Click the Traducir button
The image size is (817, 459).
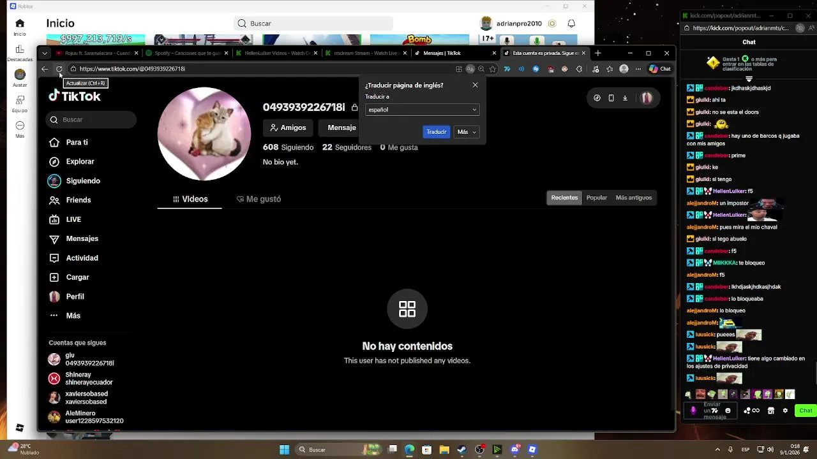coord(437,132)
